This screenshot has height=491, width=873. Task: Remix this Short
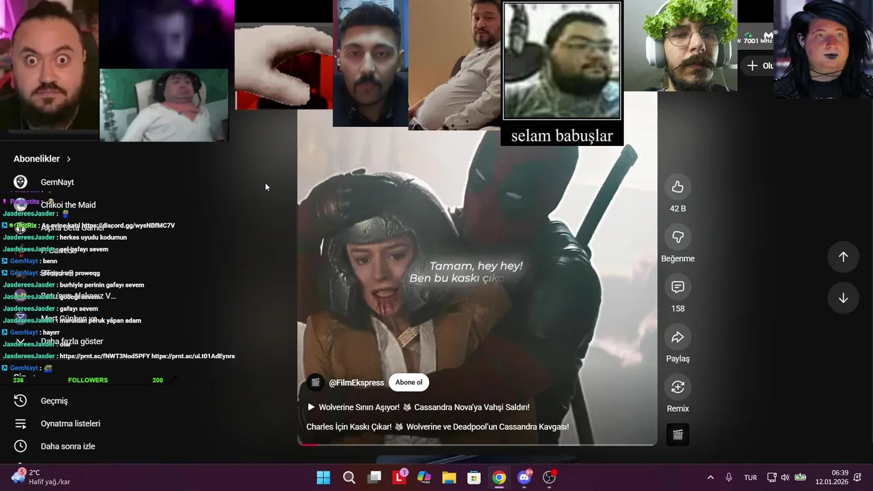point(677,387)
